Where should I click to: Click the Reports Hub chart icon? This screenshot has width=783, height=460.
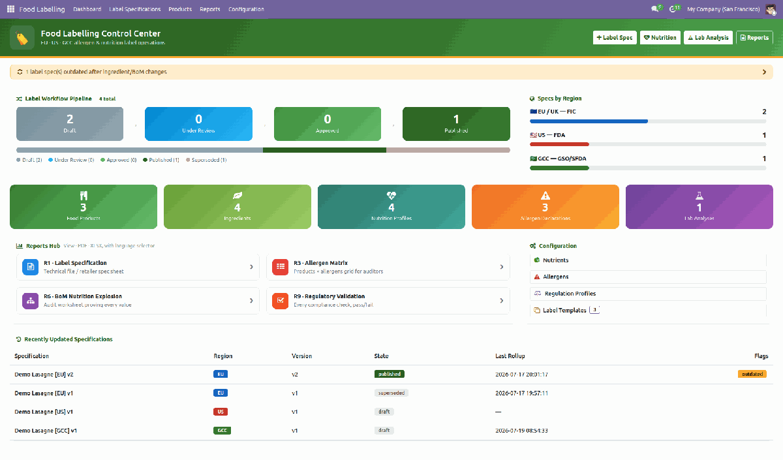click(x=20, y=246)
